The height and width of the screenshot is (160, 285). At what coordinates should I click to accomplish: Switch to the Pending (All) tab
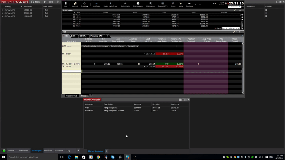pos(97,36)
